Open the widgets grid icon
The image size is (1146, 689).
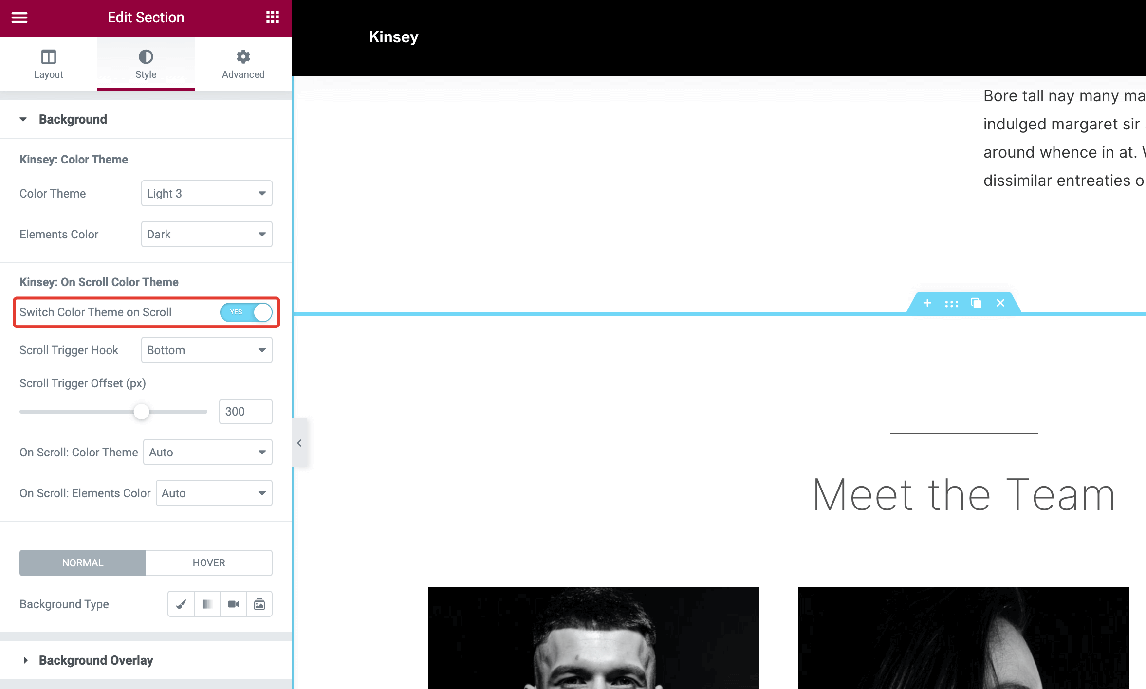click(x=273, y=18)
